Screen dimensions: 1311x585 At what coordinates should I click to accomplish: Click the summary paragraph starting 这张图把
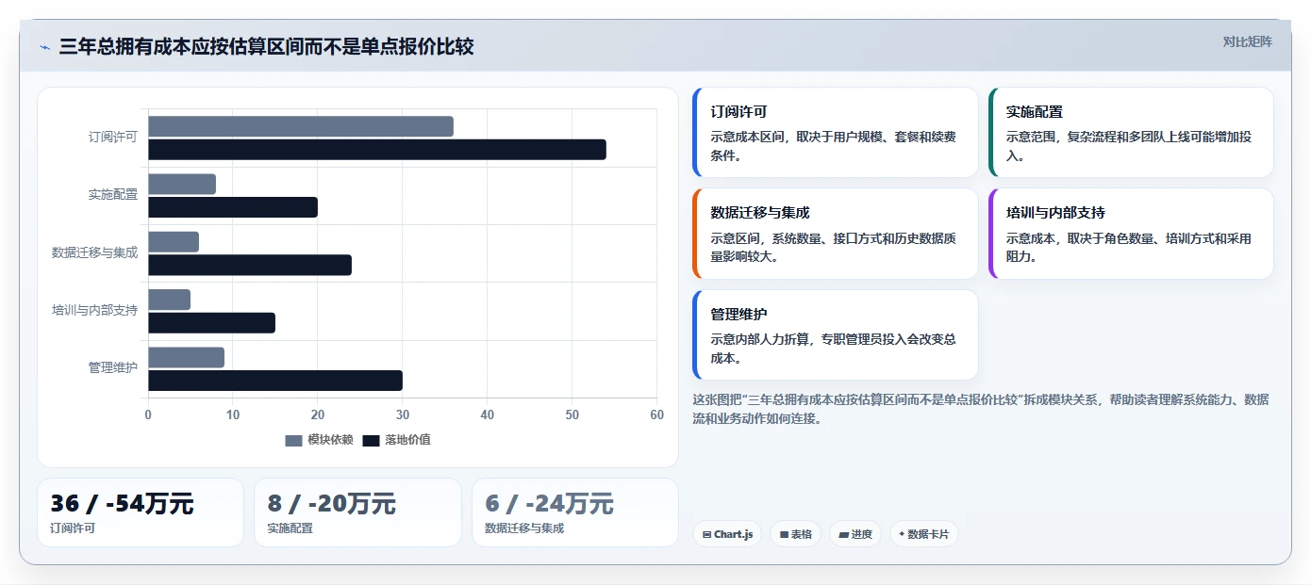(981, 409)
